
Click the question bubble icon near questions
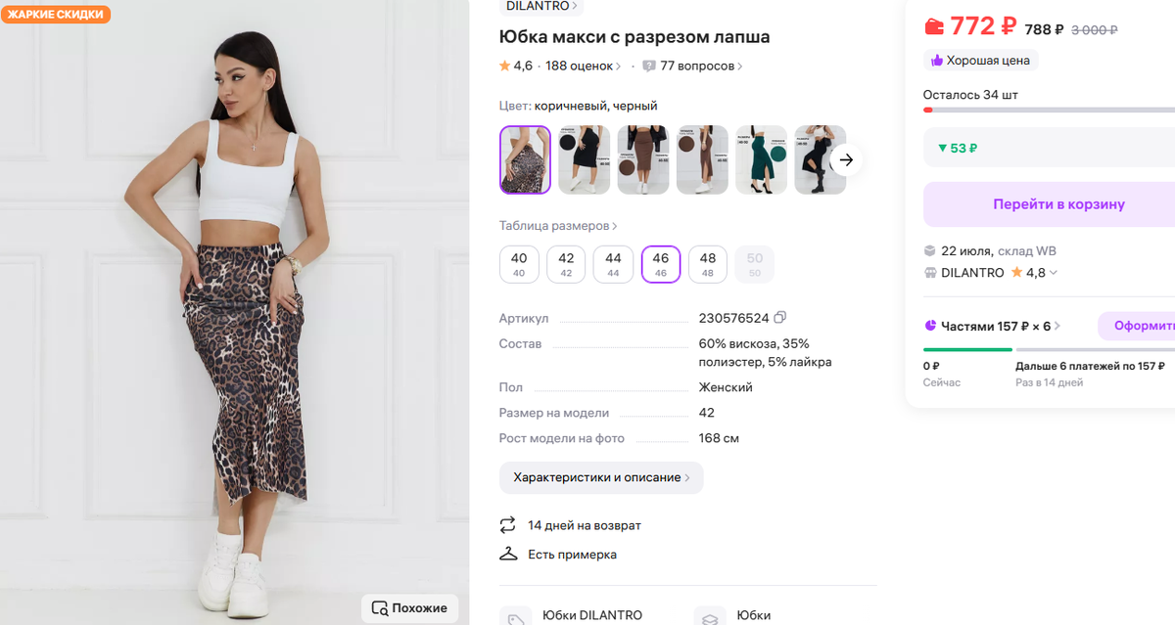648,66
